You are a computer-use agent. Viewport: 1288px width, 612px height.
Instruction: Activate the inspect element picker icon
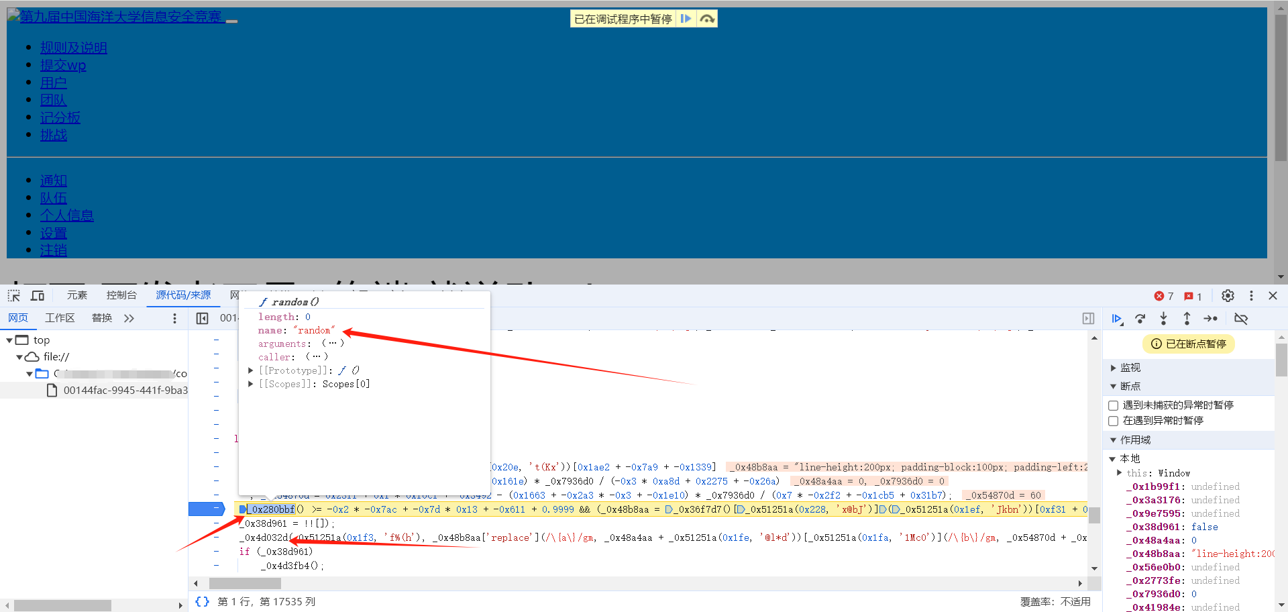pyautogui.click(x=13, y=295)
